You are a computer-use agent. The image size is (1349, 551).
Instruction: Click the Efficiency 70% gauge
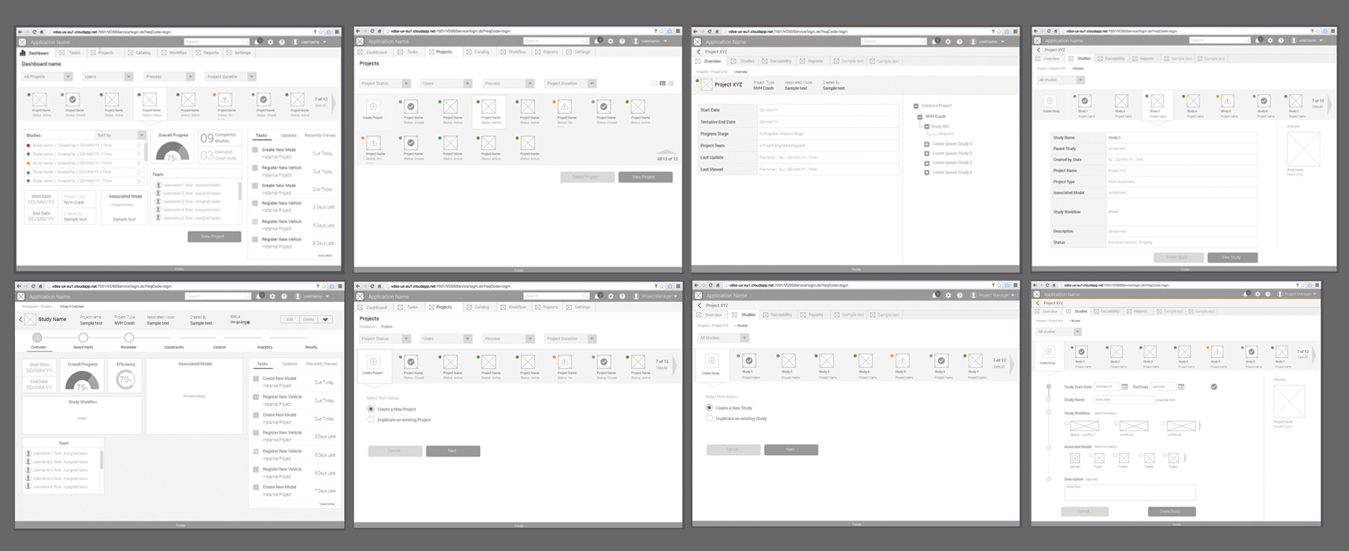125,380
